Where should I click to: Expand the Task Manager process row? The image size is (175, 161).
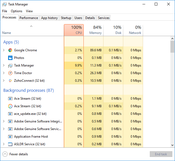4,65
